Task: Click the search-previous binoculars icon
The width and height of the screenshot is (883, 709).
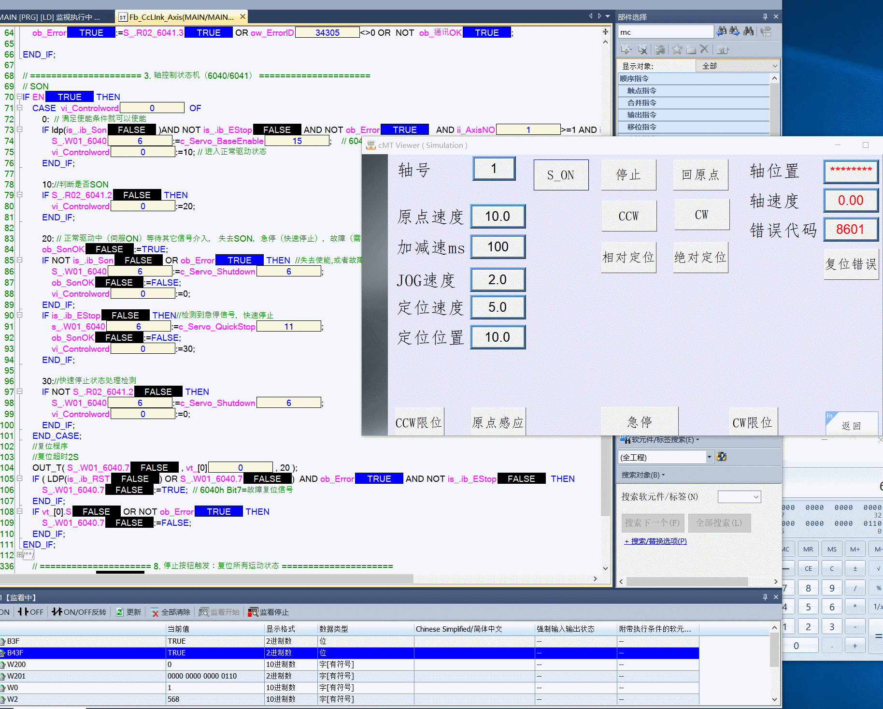Action: coord(721,31)
